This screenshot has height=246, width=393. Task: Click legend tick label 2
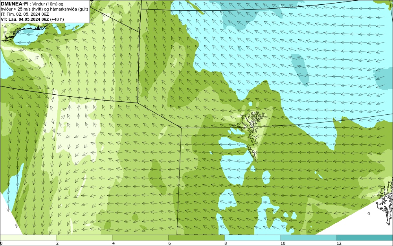(57, 244)
